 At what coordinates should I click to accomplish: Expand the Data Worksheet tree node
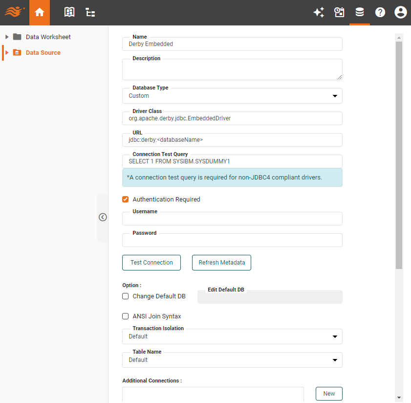(7, 37)
